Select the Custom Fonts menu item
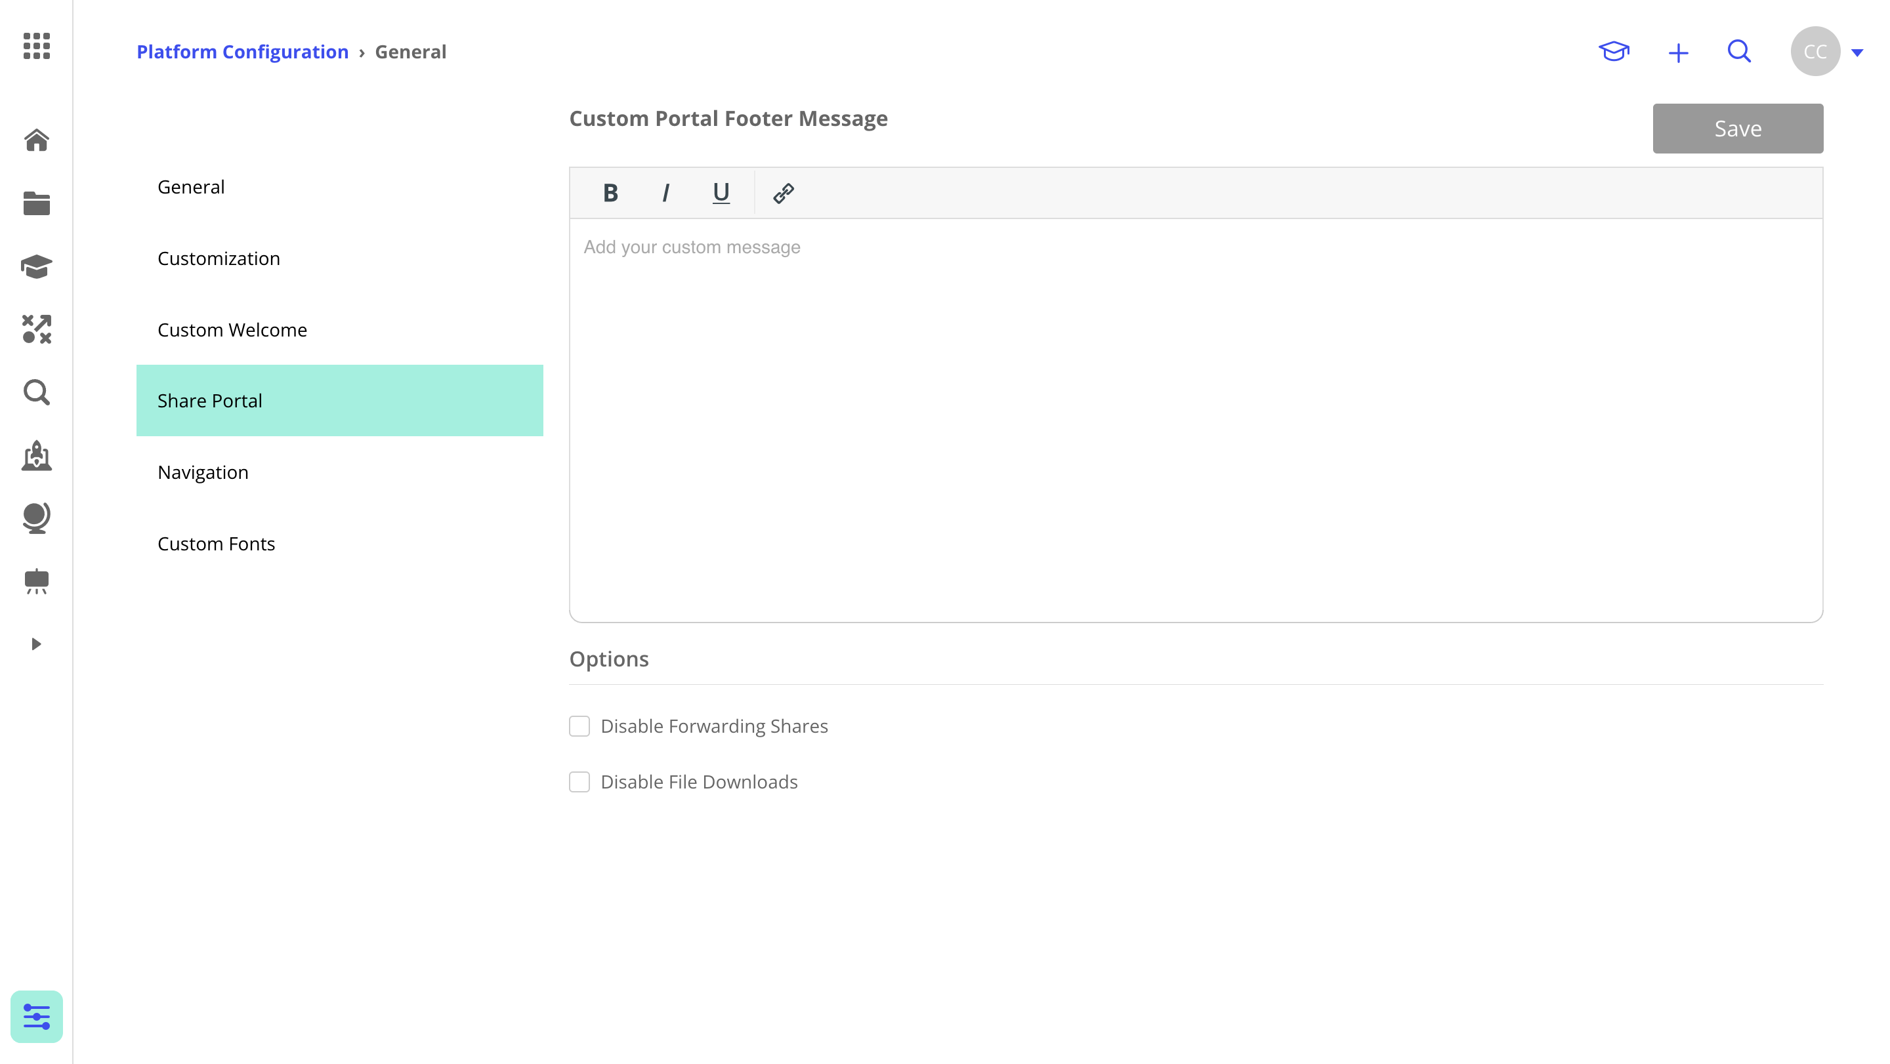This screenshot has height=1064, width=1890. [216, 543]
